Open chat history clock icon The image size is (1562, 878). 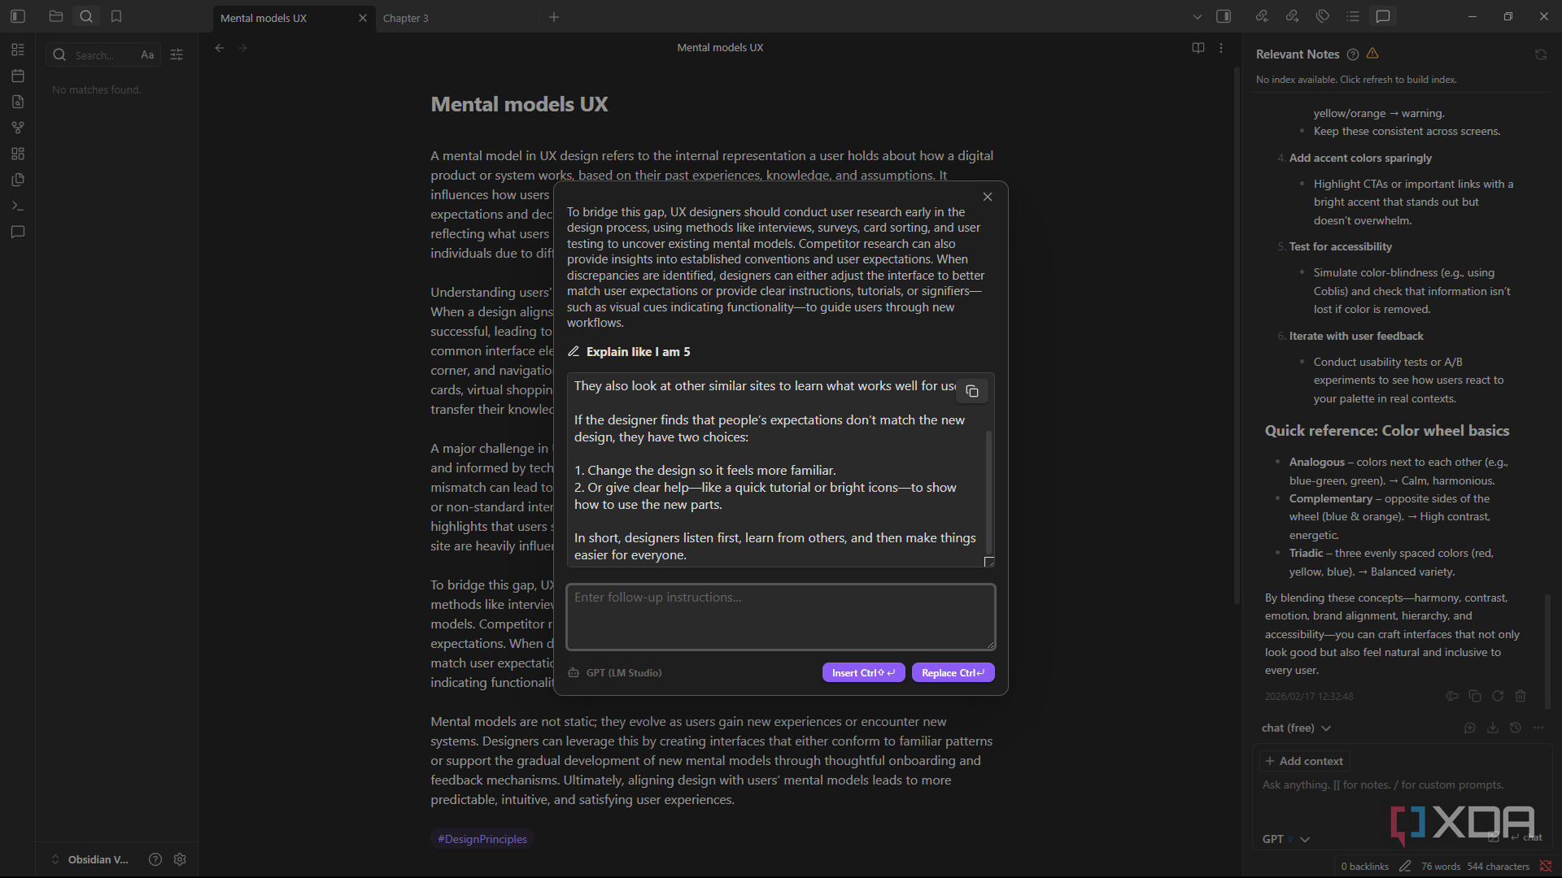1516,728
